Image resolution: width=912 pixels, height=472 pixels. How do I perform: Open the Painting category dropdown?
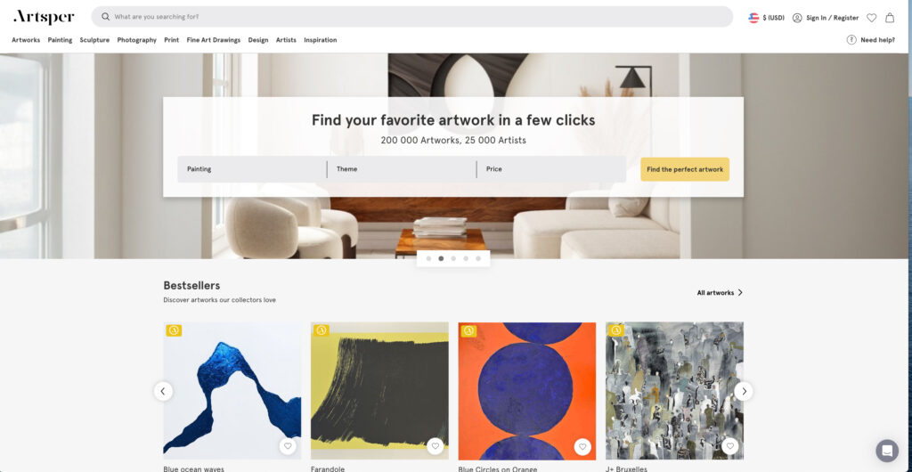click(252, 169)
